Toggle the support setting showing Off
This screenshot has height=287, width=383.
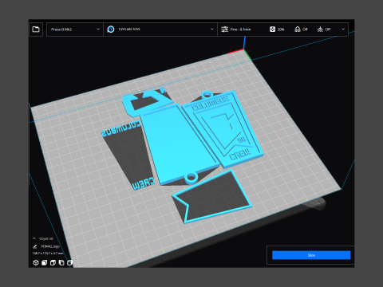[x=301, y=29]
